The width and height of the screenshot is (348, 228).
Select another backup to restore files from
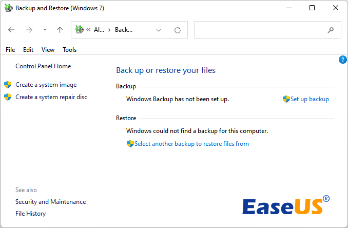pyautogui.click(x=191, y=144)
